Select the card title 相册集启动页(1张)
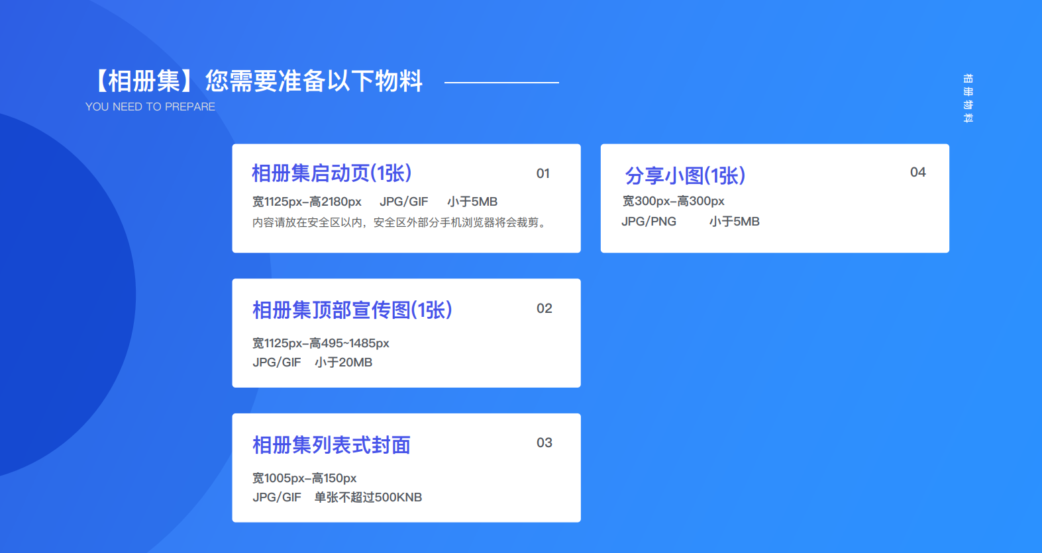The height and width of the screenshot is (553, 1042). 332,173
